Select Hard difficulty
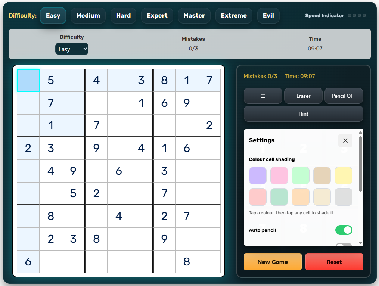The width and height of the screenshot is (379, 286). (123, 15)
